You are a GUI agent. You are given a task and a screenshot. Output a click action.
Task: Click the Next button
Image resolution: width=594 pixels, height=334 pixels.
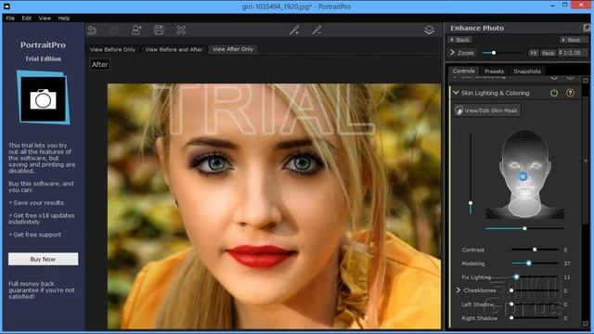(574, 40)
